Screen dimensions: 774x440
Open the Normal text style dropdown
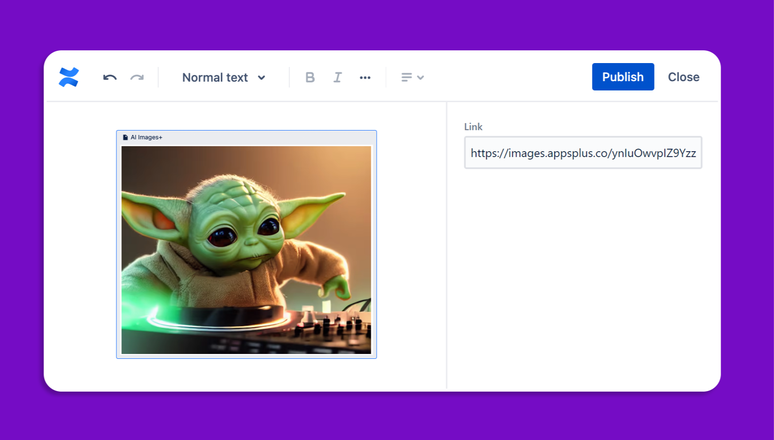coord(224,77)
